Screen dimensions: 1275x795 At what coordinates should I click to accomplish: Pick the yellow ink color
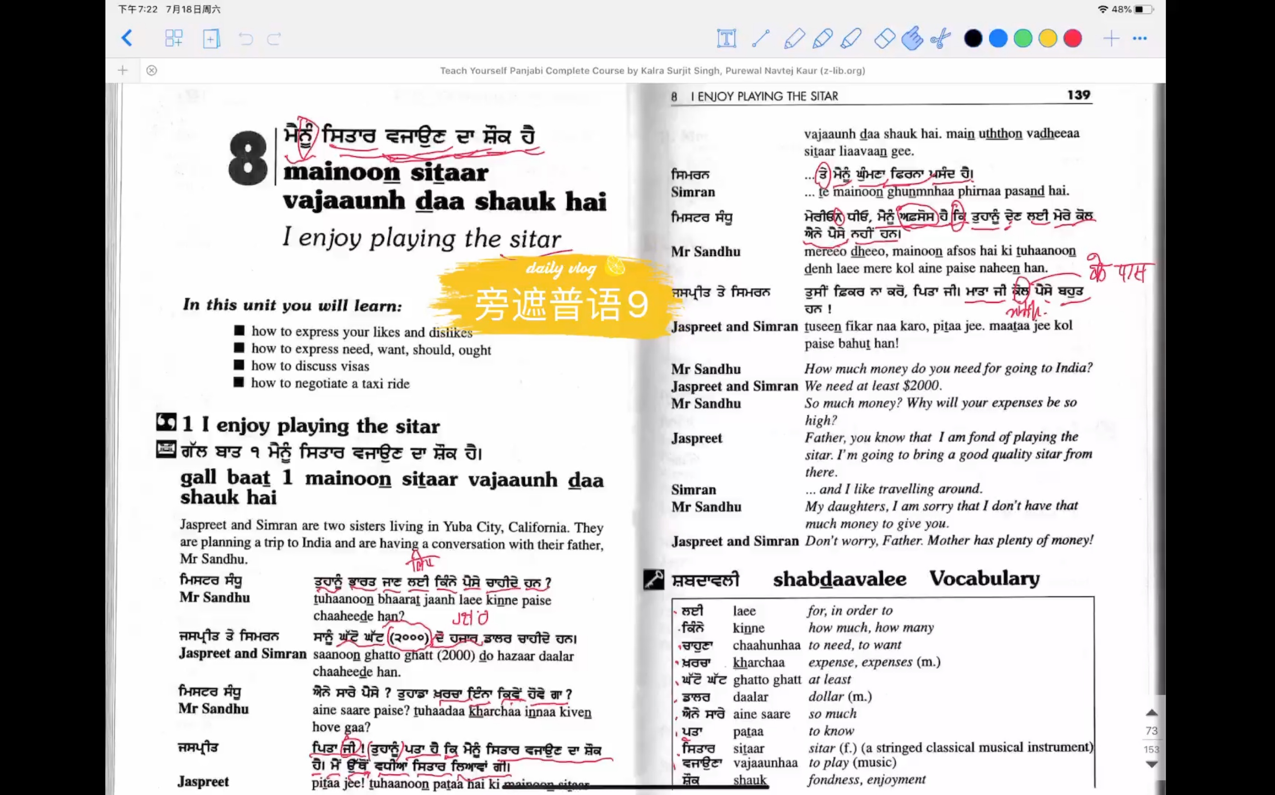(x=1048, y=38)
